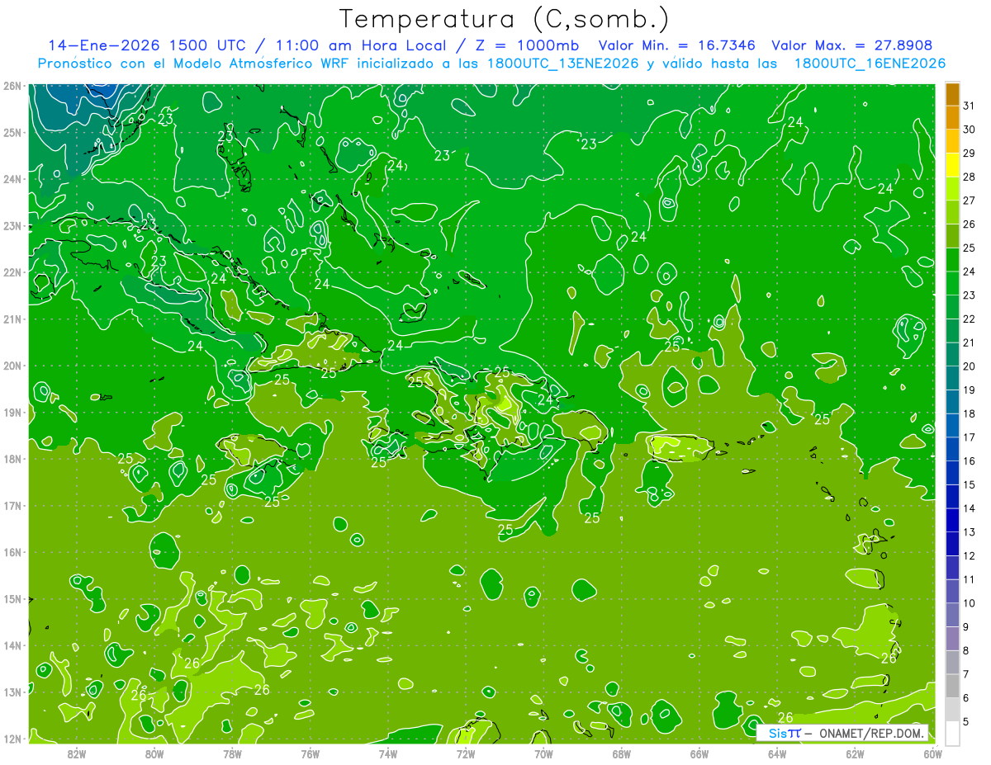Click the "82W" longitude axis label
This screenshot has width=991, height=765.
(77, 753)
